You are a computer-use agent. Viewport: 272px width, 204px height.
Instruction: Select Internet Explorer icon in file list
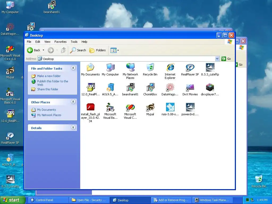coord(170,71)
